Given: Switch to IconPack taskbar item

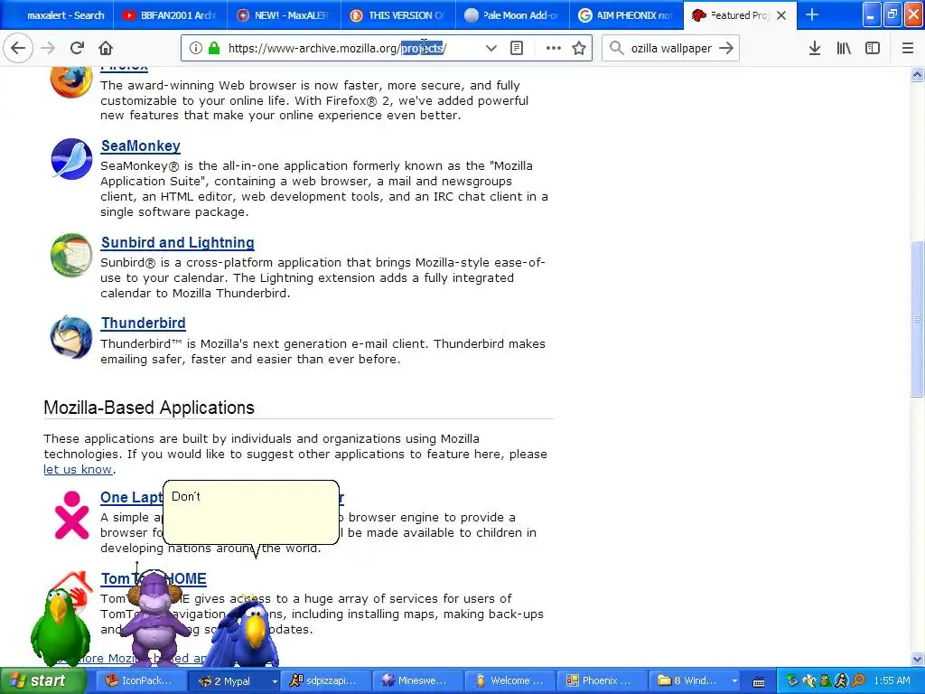Looking at the screenshot, I should pyautogui.click(x=140, y=680).
